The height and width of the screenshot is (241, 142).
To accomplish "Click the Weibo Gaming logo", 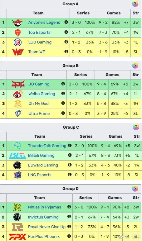I will [18, 94].
